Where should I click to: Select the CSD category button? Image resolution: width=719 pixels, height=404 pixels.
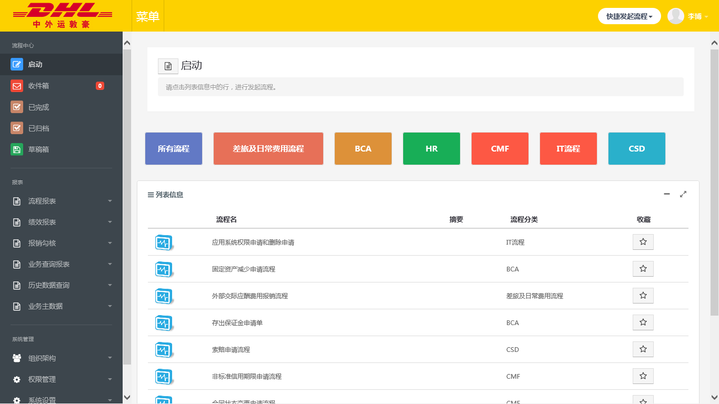pyautogui.click(x=637, y=149)
